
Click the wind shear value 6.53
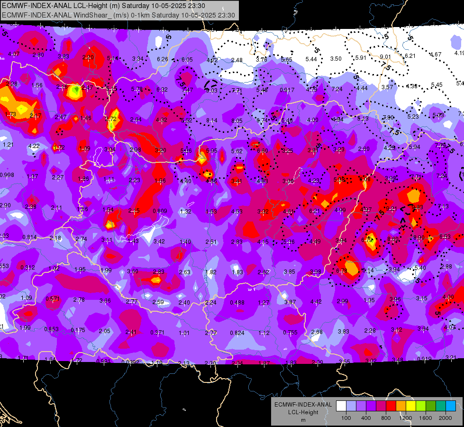coord(445,236)
